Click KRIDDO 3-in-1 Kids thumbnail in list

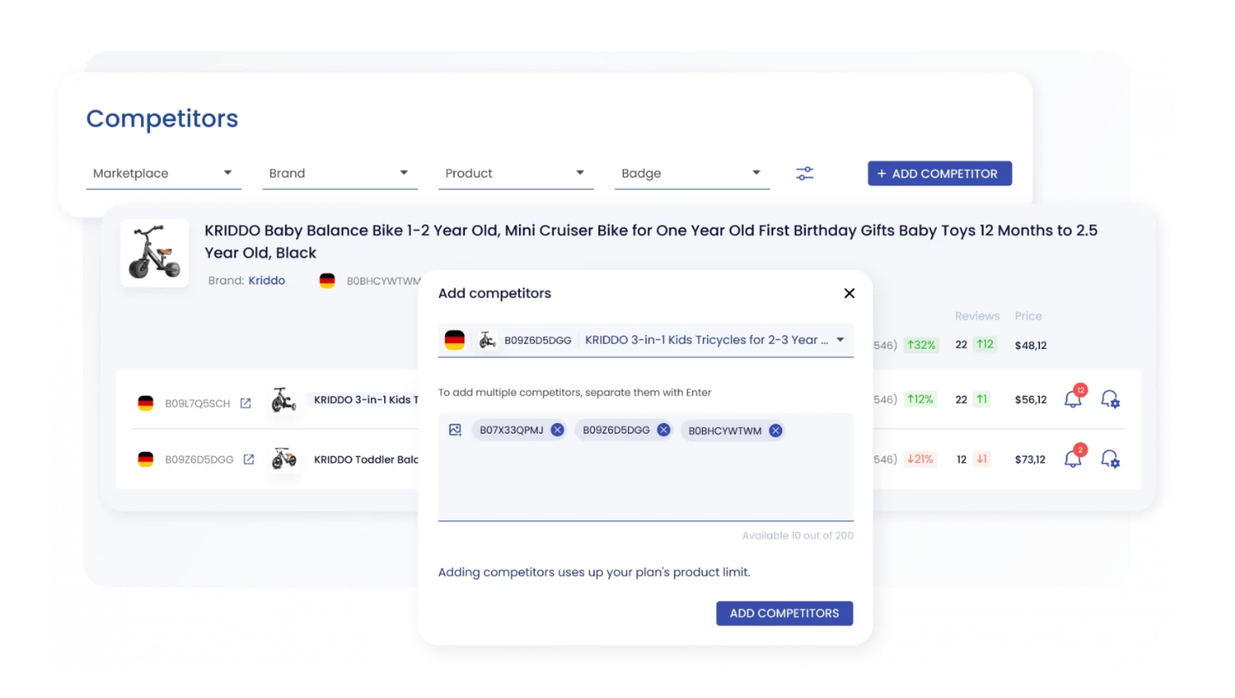[284, 400]
